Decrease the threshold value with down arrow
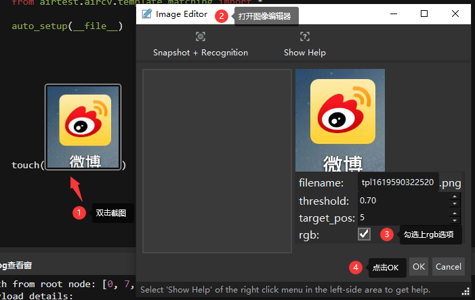This screenshot has height=300, width=475. [455, 203]
